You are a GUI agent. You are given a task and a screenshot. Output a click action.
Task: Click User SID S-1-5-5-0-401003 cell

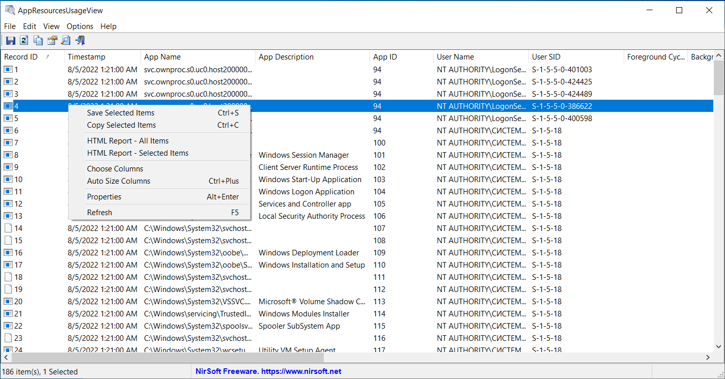(562, 70)
